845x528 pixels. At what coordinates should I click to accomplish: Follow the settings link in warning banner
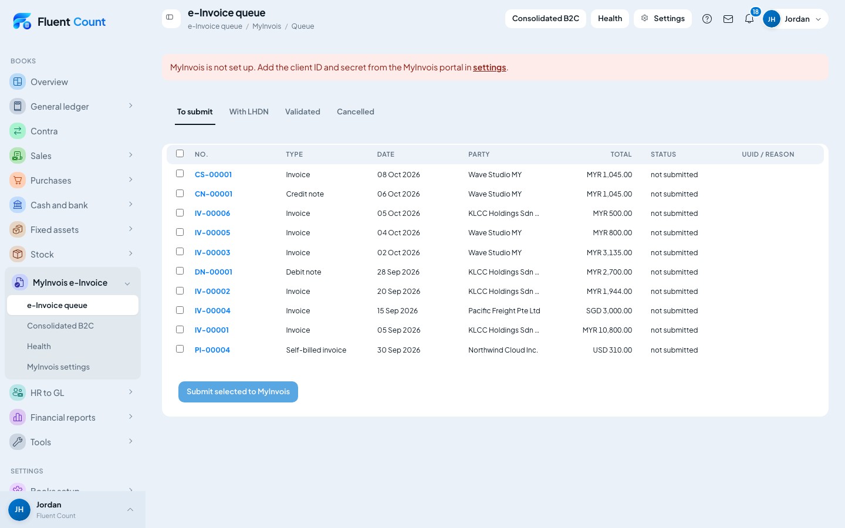click(489, 67)
